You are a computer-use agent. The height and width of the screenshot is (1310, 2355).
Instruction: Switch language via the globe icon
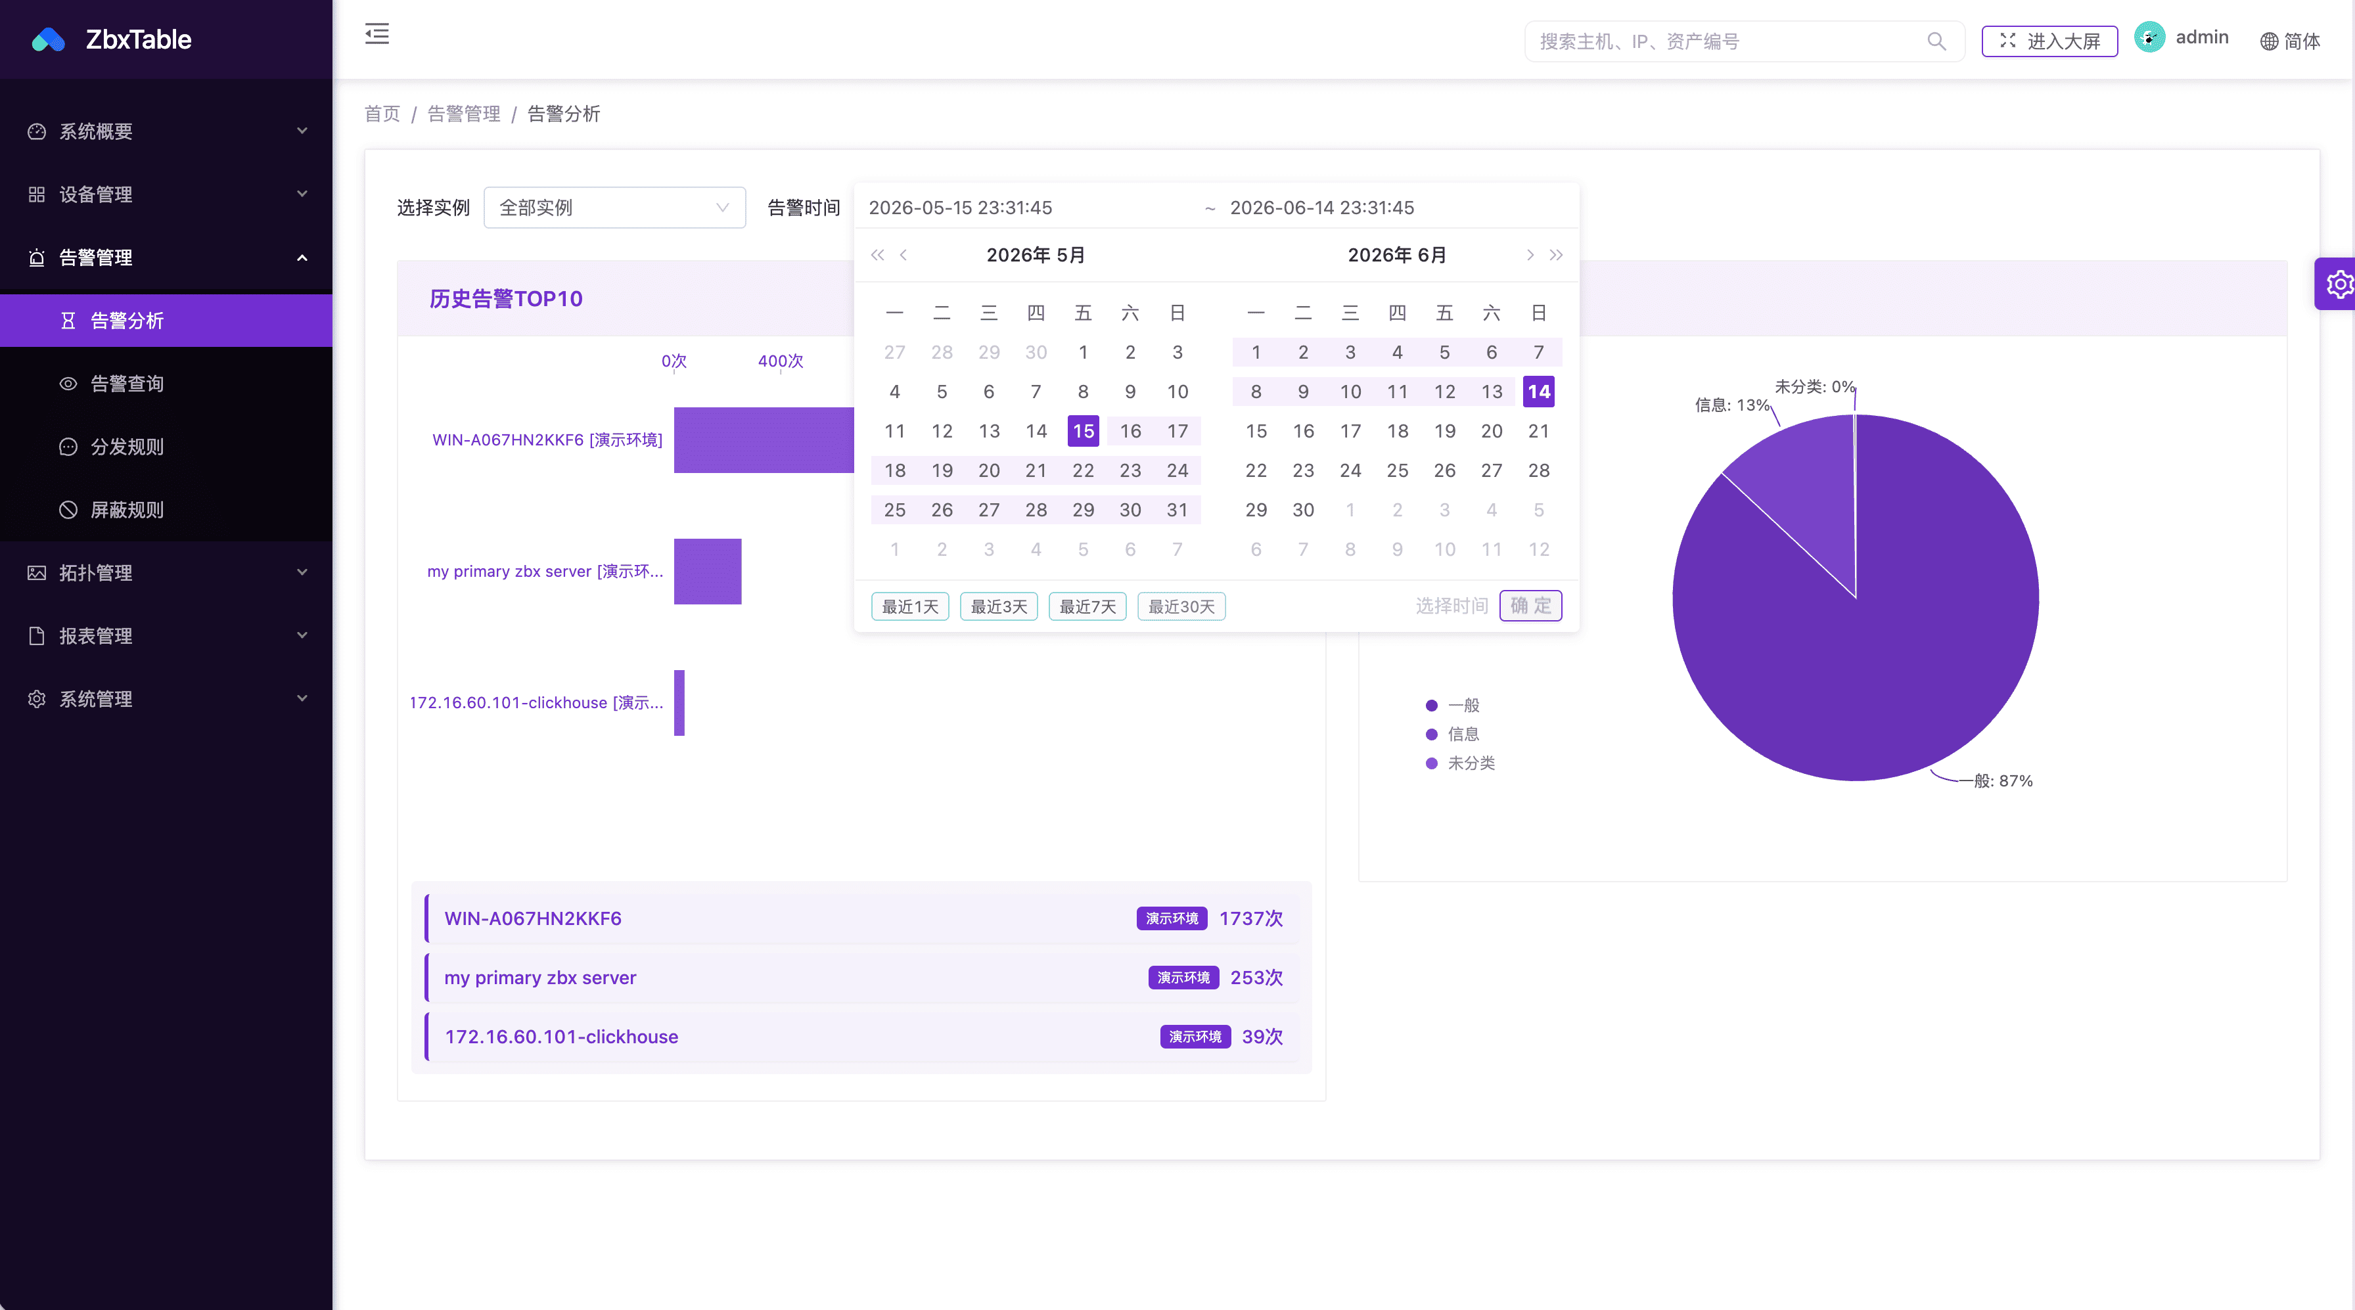(2268, 42)
